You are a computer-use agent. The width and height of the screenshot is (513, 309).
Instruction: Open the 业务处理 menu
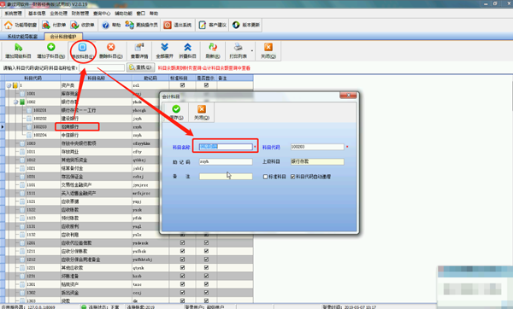[58, 14]
